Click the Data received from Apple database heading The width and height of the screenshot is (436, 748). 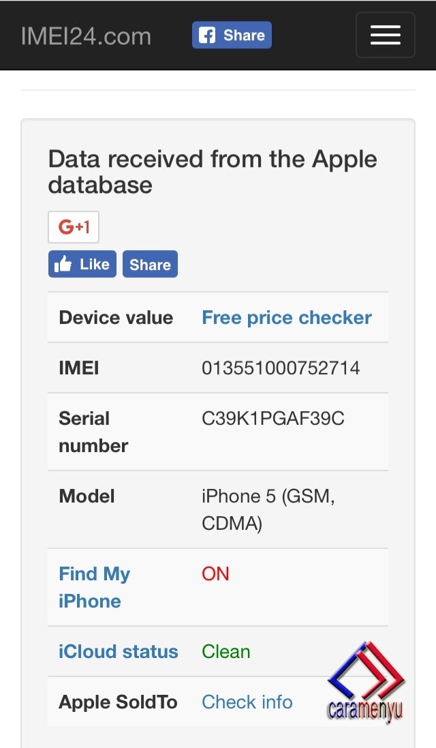tap(213, 172)
